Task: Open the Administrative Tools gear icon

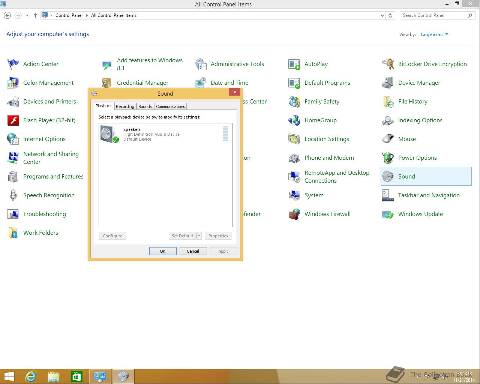Action: tap(201, 64)
